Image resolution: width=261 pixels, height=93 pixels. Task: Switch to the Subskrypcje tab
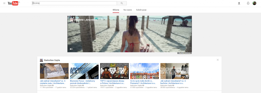pyautogui.click(x=141, y=10)
